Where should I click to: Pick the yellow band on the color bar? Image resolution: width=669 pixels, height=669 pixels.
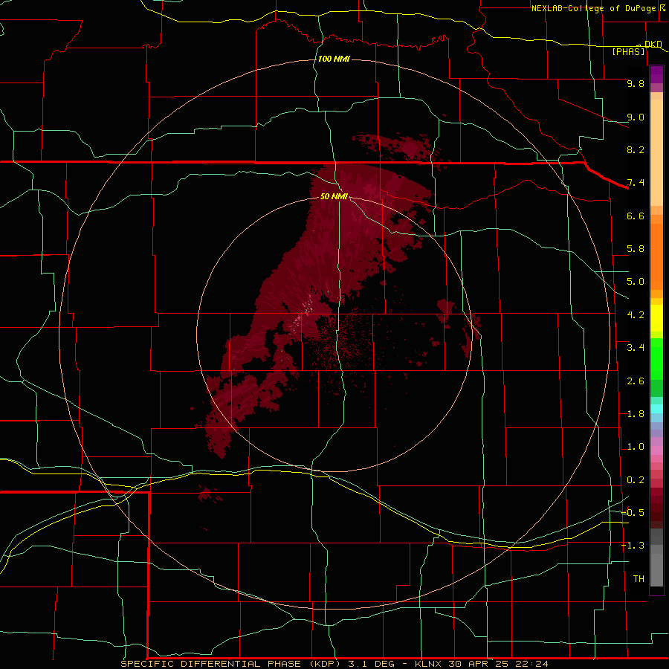coord(656,318)
